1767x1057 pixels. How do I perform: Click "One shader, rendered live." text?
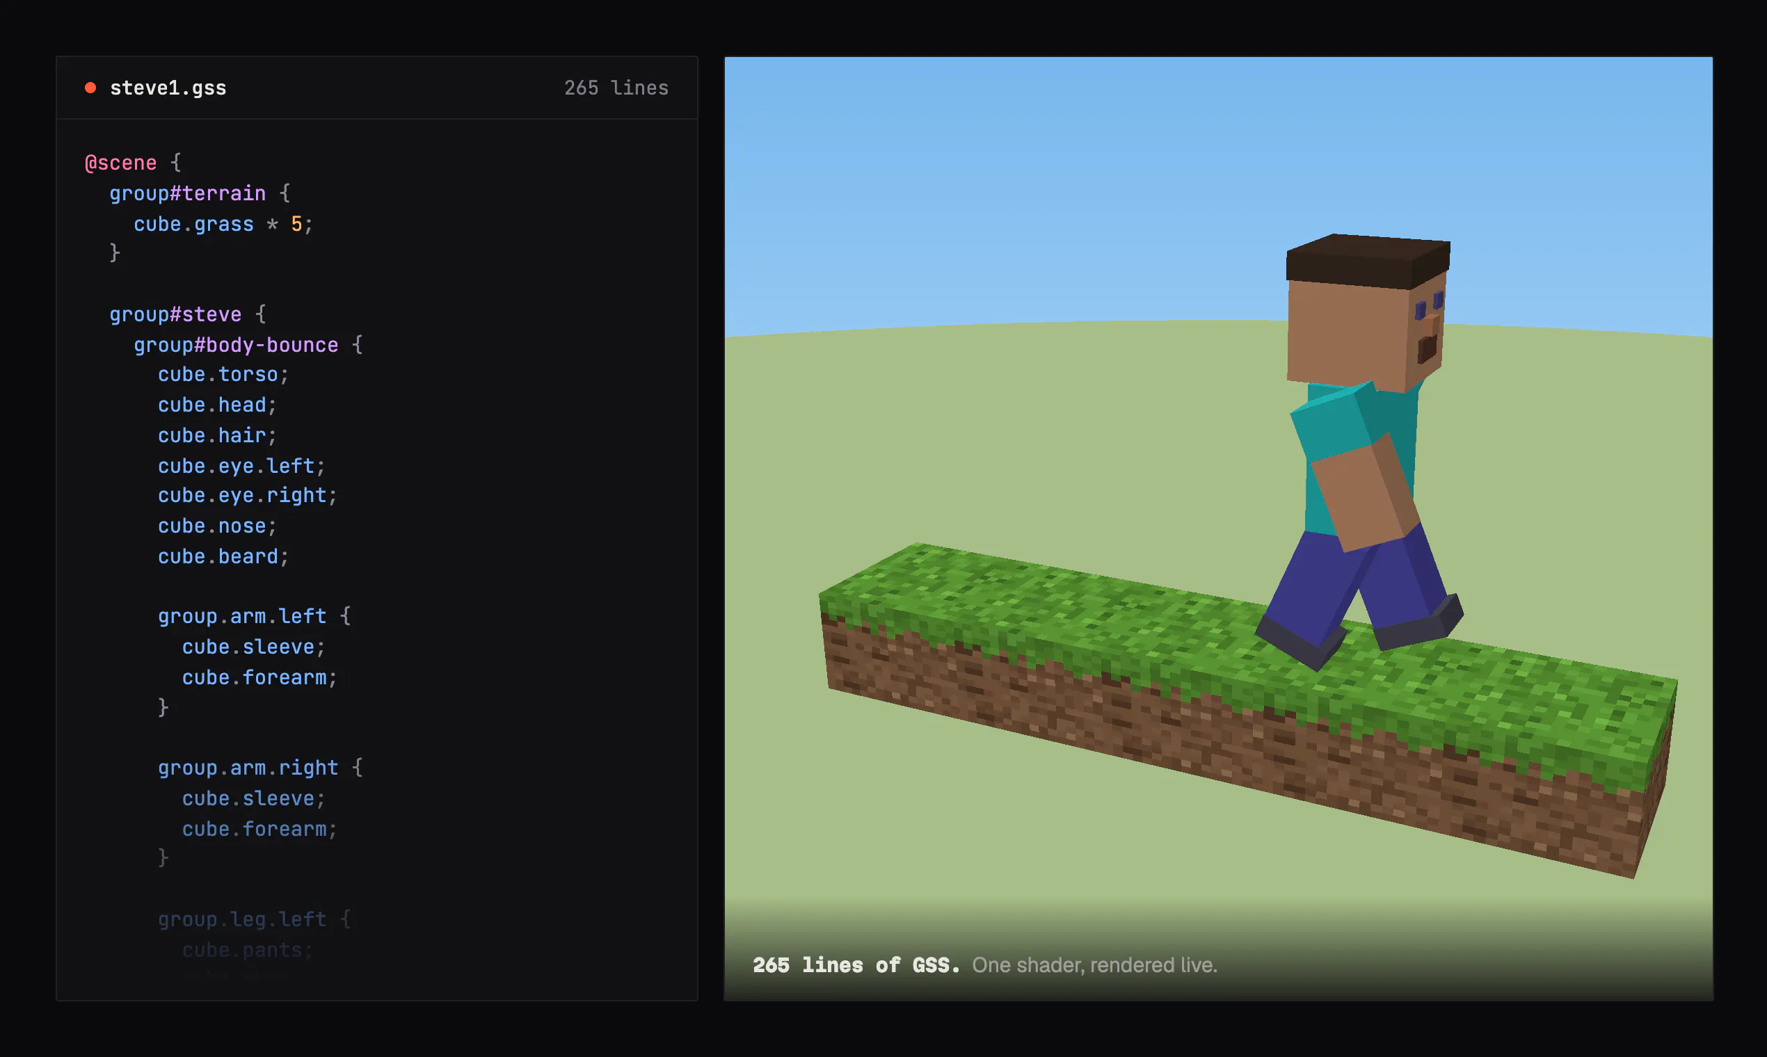(x=1094, y=965)
